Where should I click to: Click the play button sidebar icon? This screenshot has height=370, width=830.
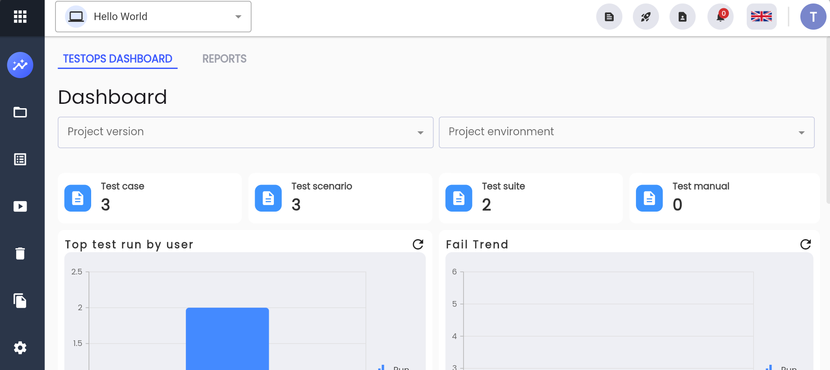click(20, 206)
